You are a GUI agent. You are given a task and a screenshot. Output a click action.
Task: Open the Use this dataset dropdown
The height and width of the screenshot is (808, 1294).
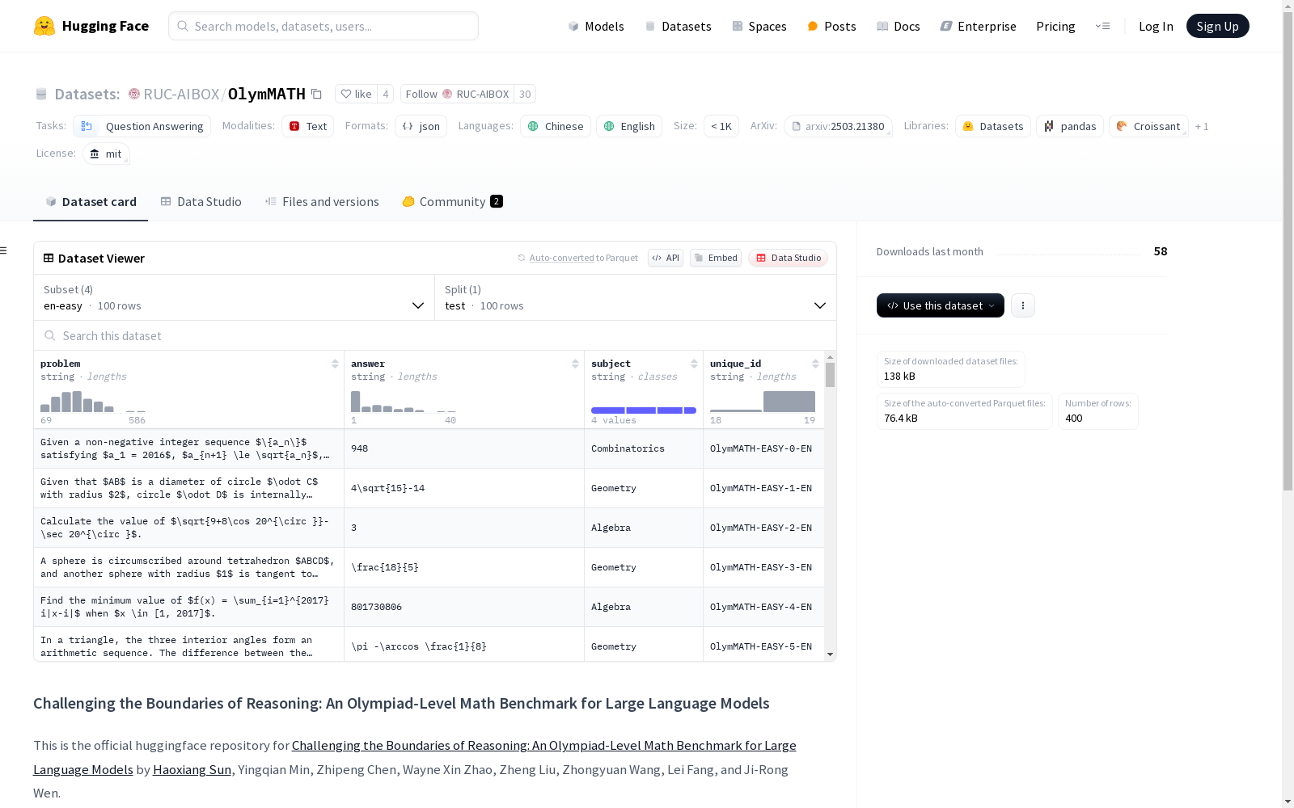pos(941,305)
